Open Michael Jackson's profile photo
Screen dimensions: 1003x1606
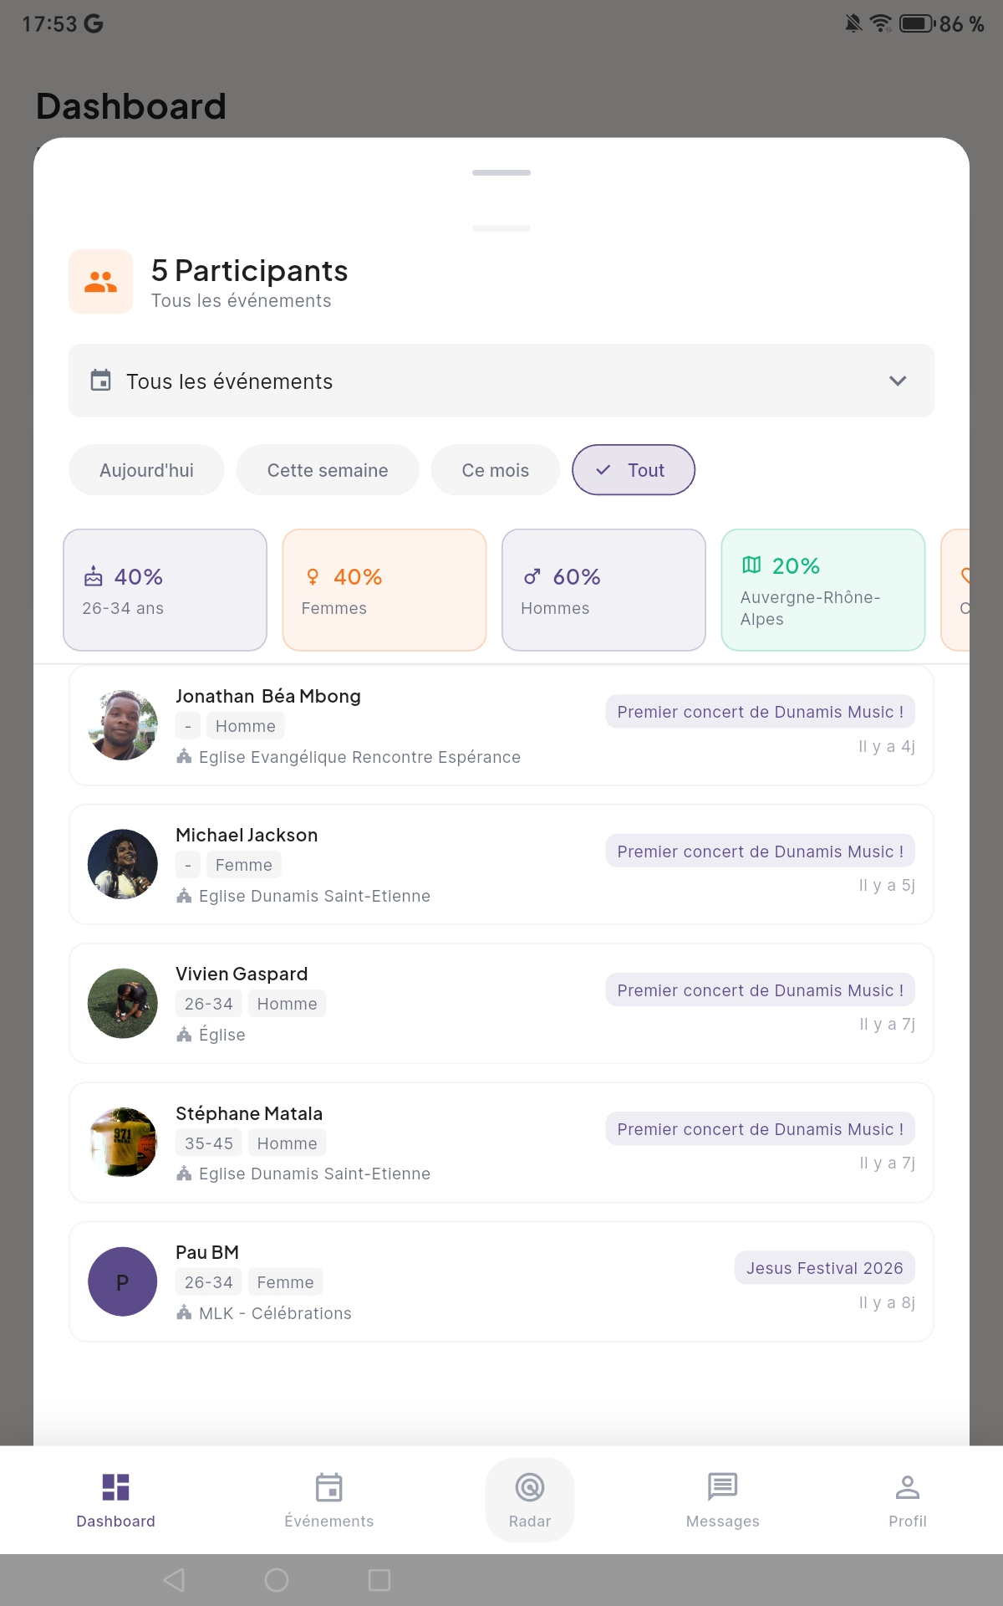123,864
